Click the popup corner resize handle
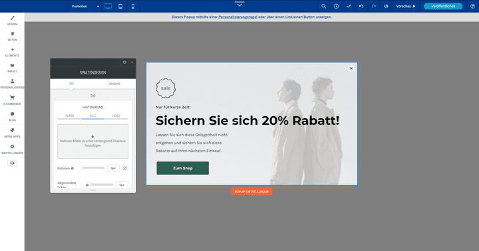The width and height of the screenshot is (479, 251). 357,186
